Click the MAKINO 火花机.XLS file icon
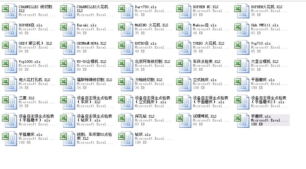Image resolution: width=306 pixels, height=169 pixels. coord(126,29)
